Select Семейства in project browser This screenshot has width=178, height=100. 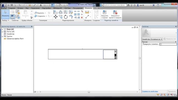[x=11, y=34]
